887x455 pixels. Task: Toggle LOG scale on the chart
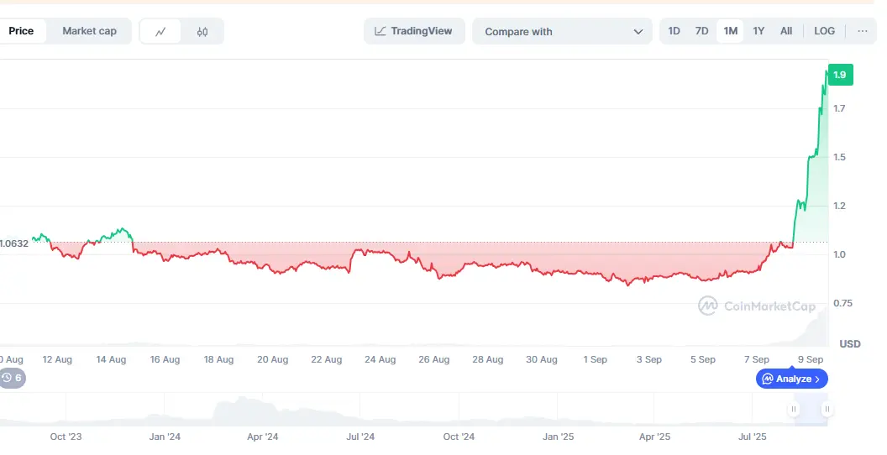824,31
